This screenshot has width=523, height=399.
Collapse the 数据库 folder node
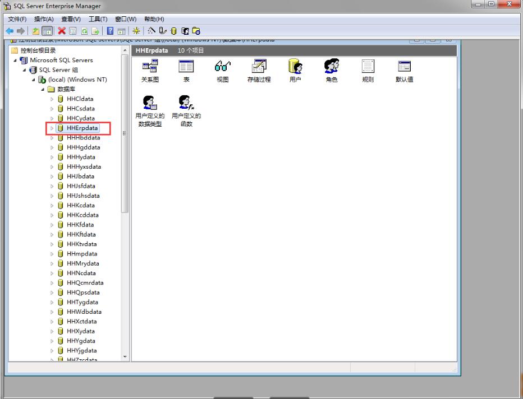click(x=43, y=89)
